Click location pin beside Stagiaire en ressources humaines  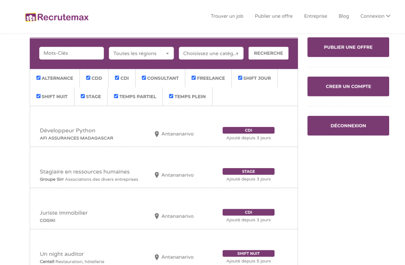(157, 175)
